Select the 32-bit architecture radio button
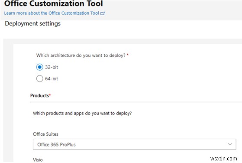Viewport: 242px width, 163px height. [40, 67]
